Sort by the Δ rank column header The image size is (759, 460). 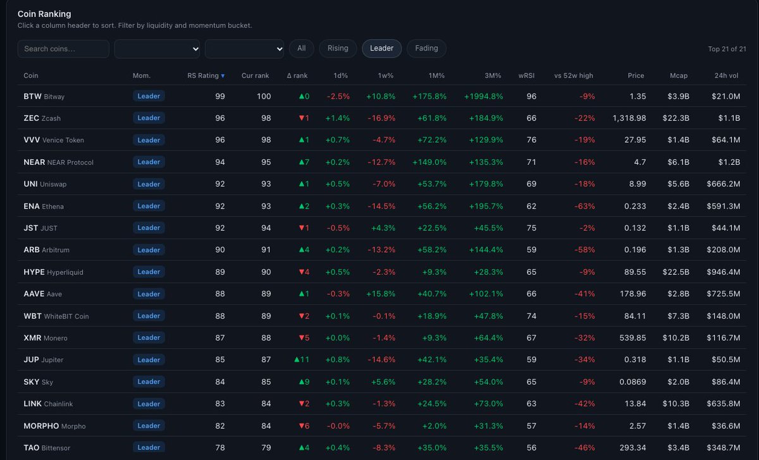297,76
